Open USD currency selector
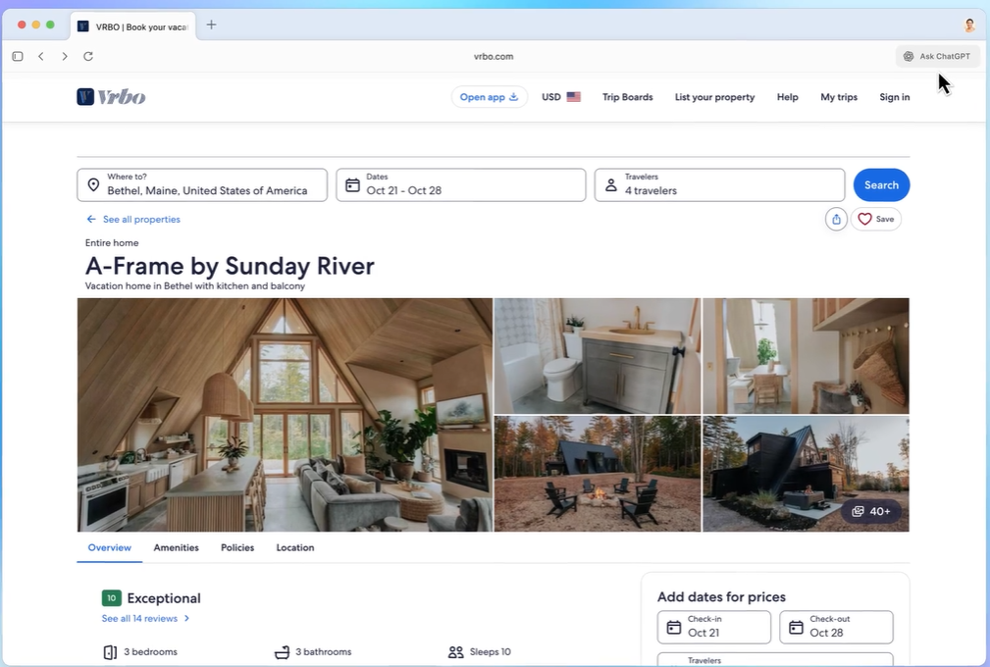Viewport: 990px width, 667px height. (560, 96)
